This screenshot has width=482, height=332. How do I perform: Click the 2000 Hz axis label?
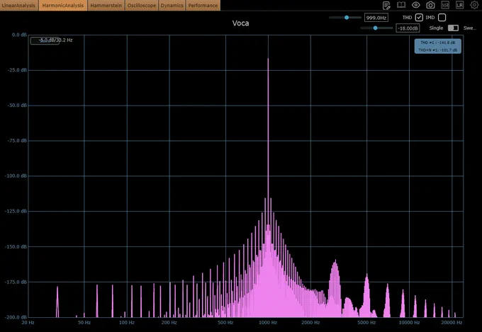coord(310,323)
